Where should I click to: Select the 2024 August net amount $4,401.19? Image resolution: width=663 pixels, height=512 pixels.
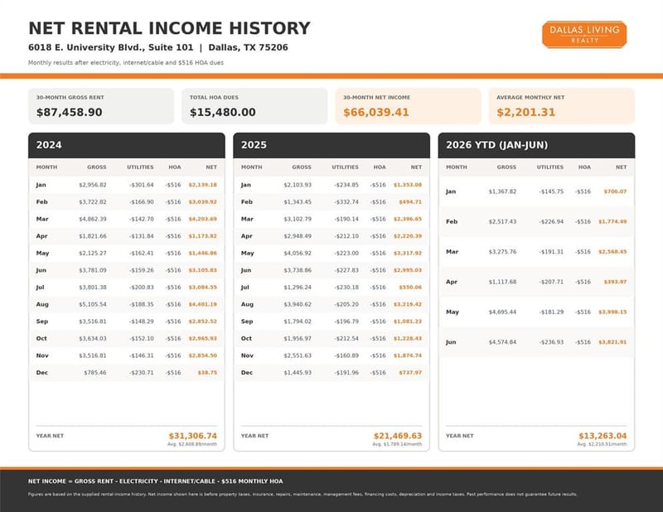click(202, 304)
